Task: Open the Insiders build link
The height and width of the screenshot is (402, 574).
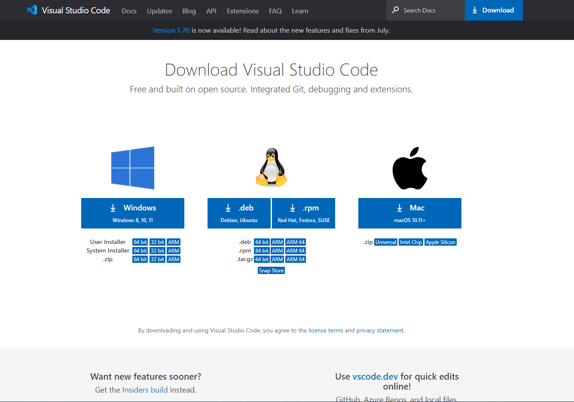Action: click(145, 390)
